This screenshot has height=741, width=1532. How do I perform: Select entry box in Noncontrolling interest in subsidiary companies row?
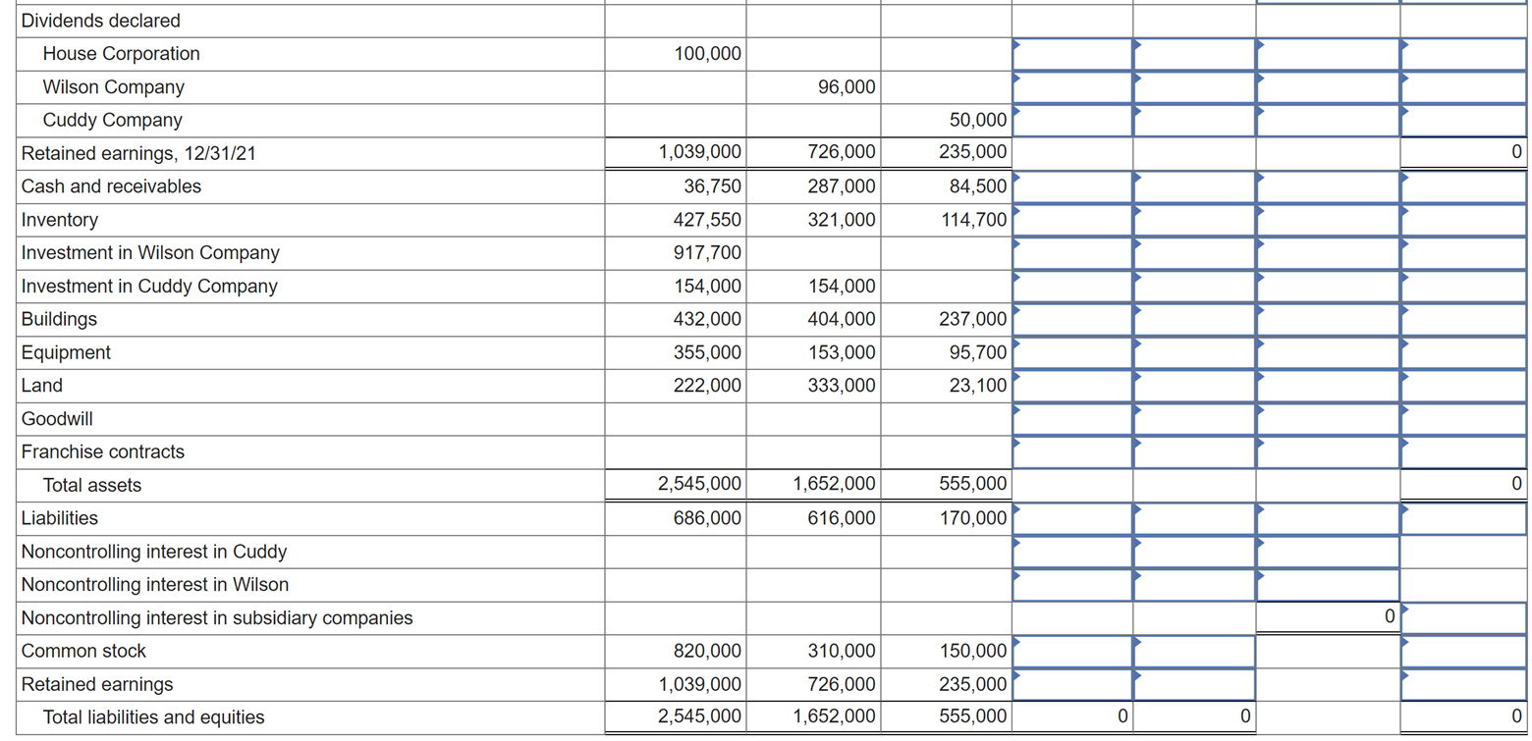click(x=1463, y=618)
